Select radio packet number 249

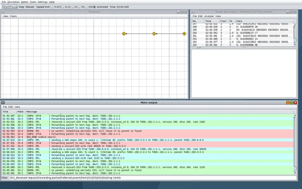coord(243,30)
